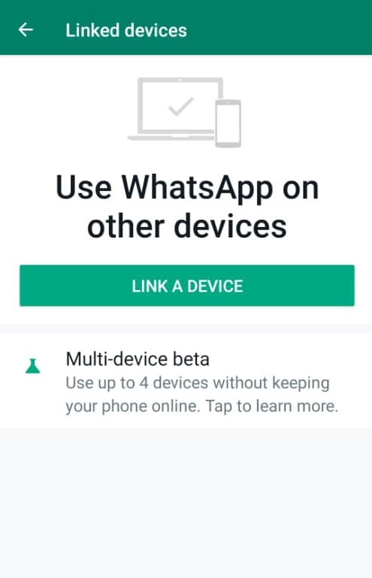The width and height of the screenshot is (372, 578).
Task: Tap the phone illustration beside the laptop
Action: point(228,123)
